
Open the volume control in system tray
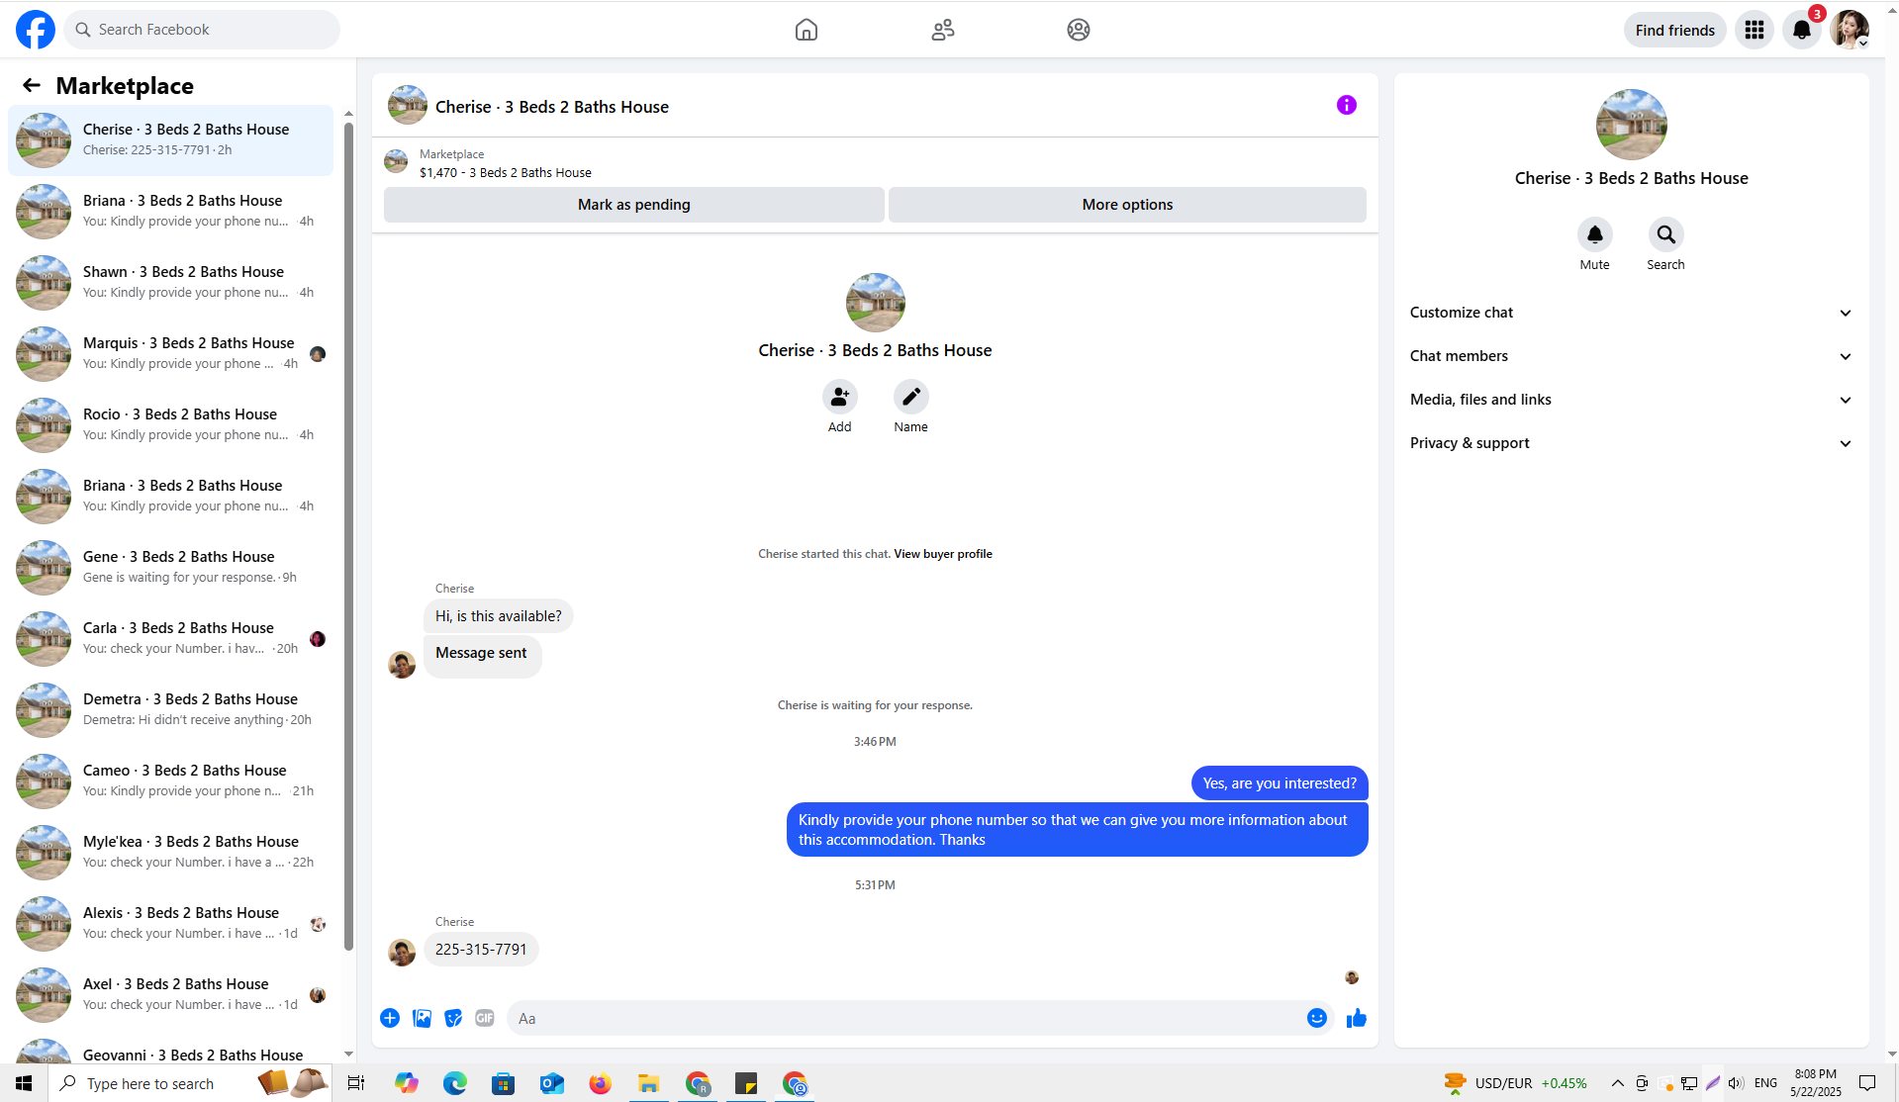[x=1737, y=1083]
